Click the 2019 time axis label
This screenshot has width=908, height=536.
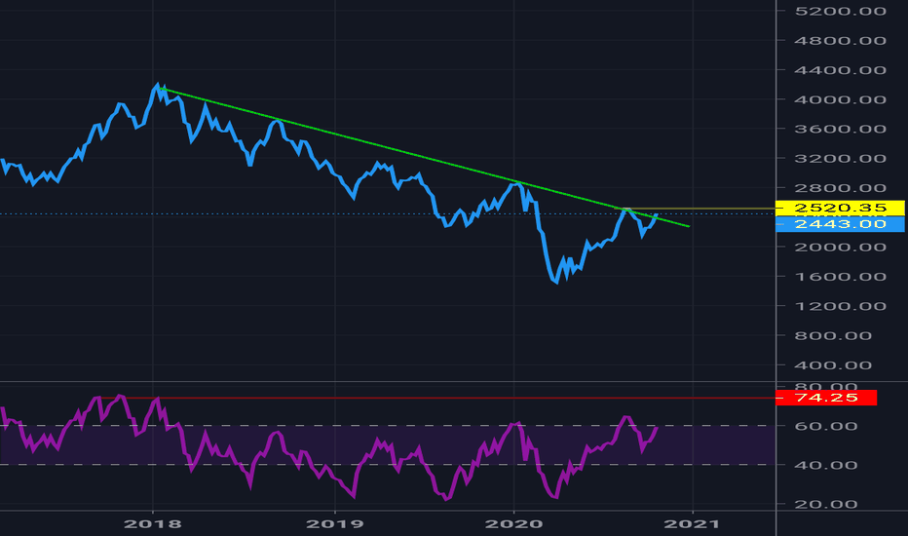pyautogui.click(x=335, y=524)
